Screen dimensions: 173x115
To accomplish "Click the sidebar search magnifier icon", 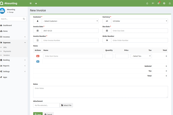I will [24, 19].
